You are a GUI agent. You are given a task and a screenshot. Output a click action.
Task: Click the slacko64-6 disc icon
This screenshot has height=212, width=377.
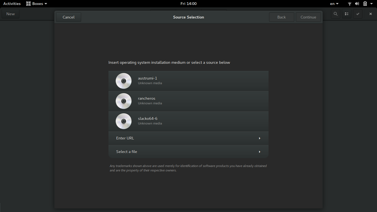(x=124, y=121)
